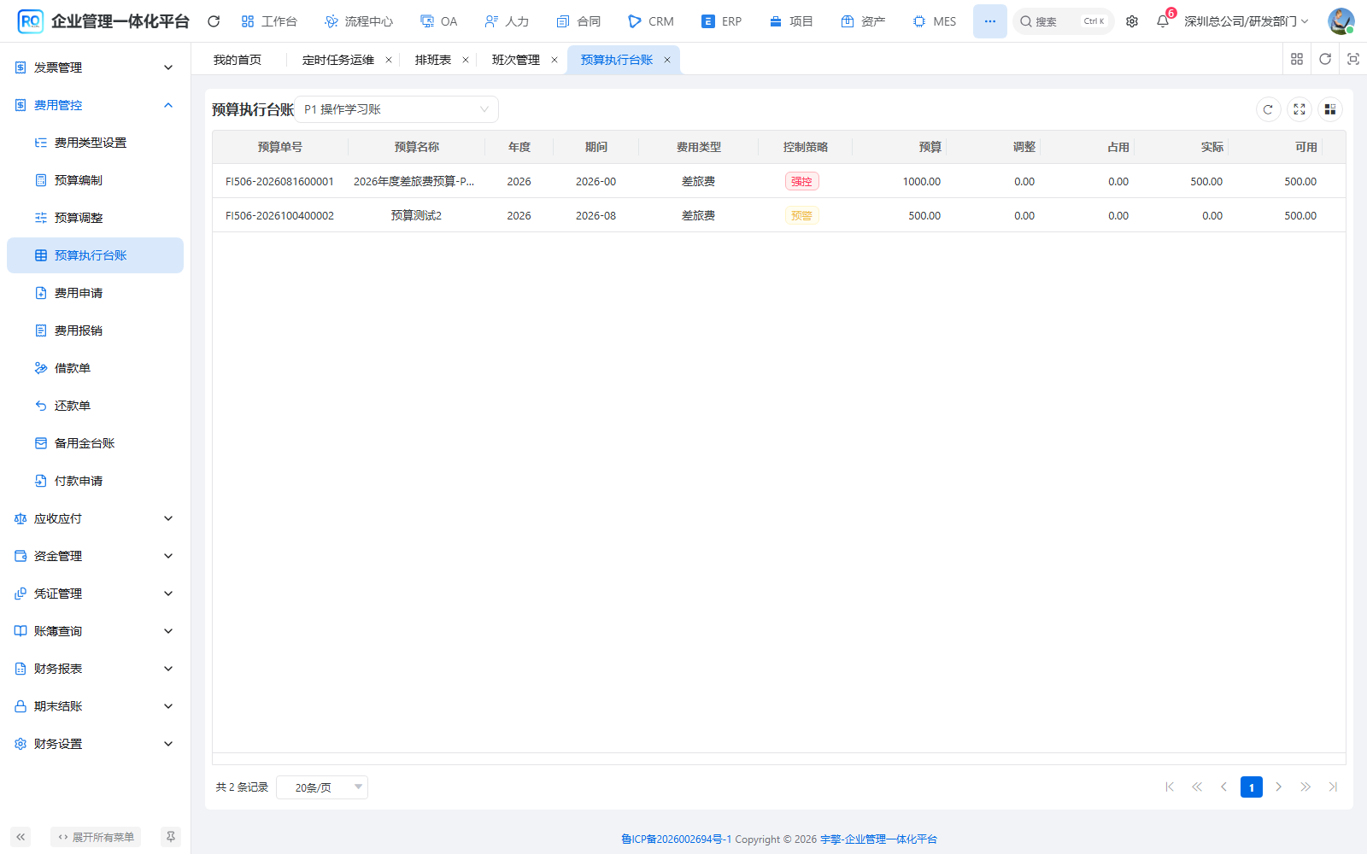Open the tab list grid icon

[1297, 59]
